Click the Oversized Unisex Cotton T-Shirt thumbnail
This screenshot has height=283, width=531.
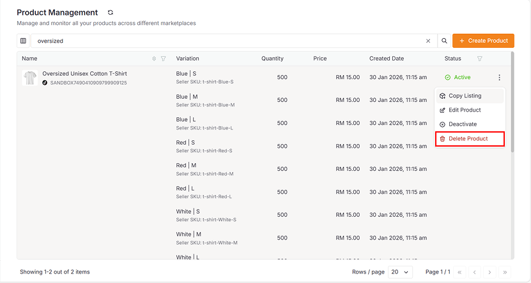(29, 78)
